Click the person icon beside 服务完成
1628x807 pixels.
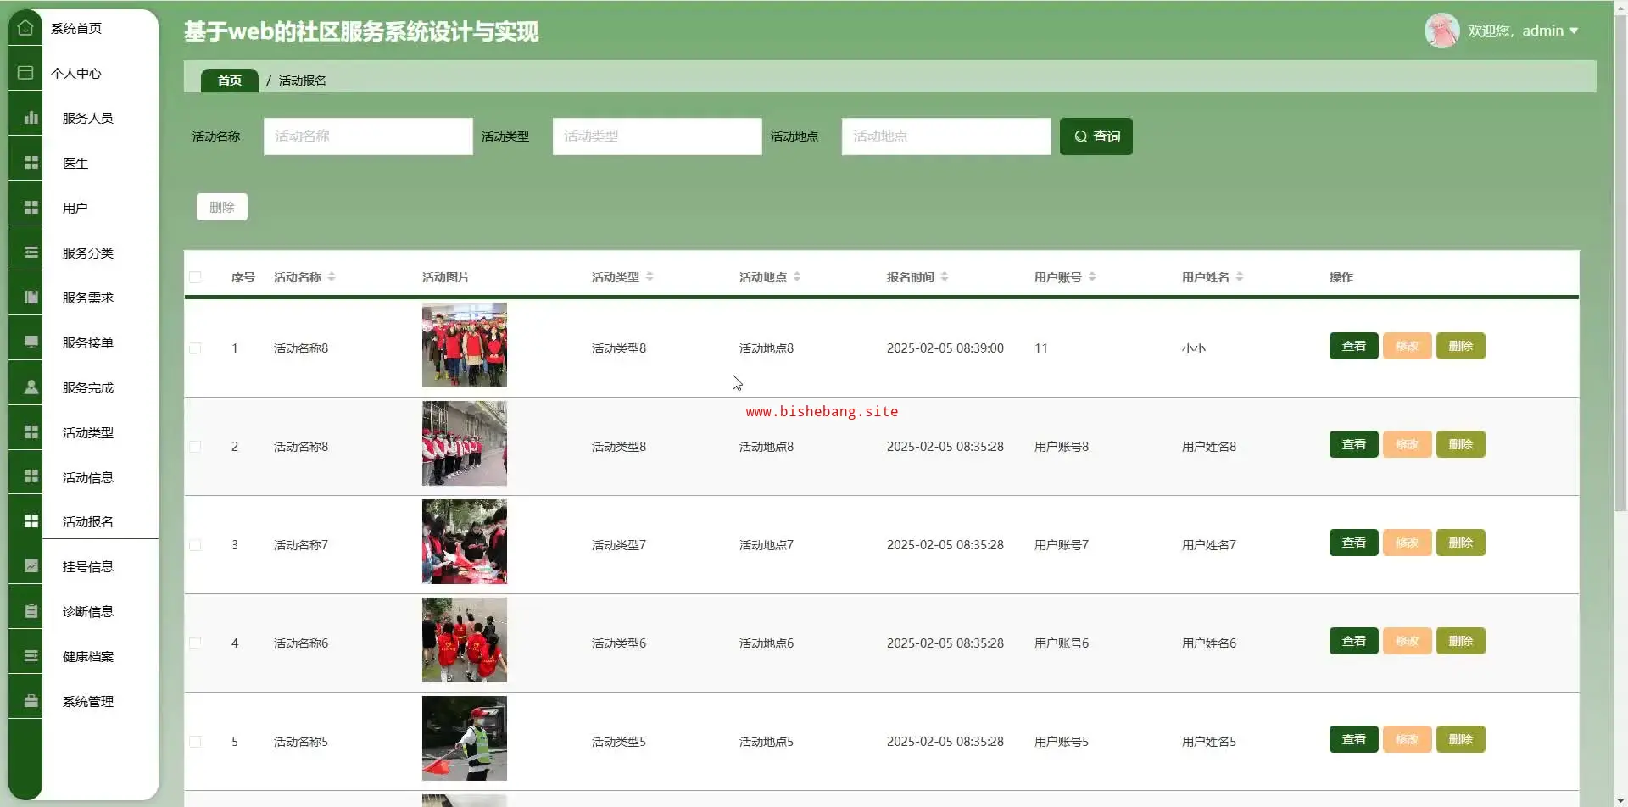point(31,387)
